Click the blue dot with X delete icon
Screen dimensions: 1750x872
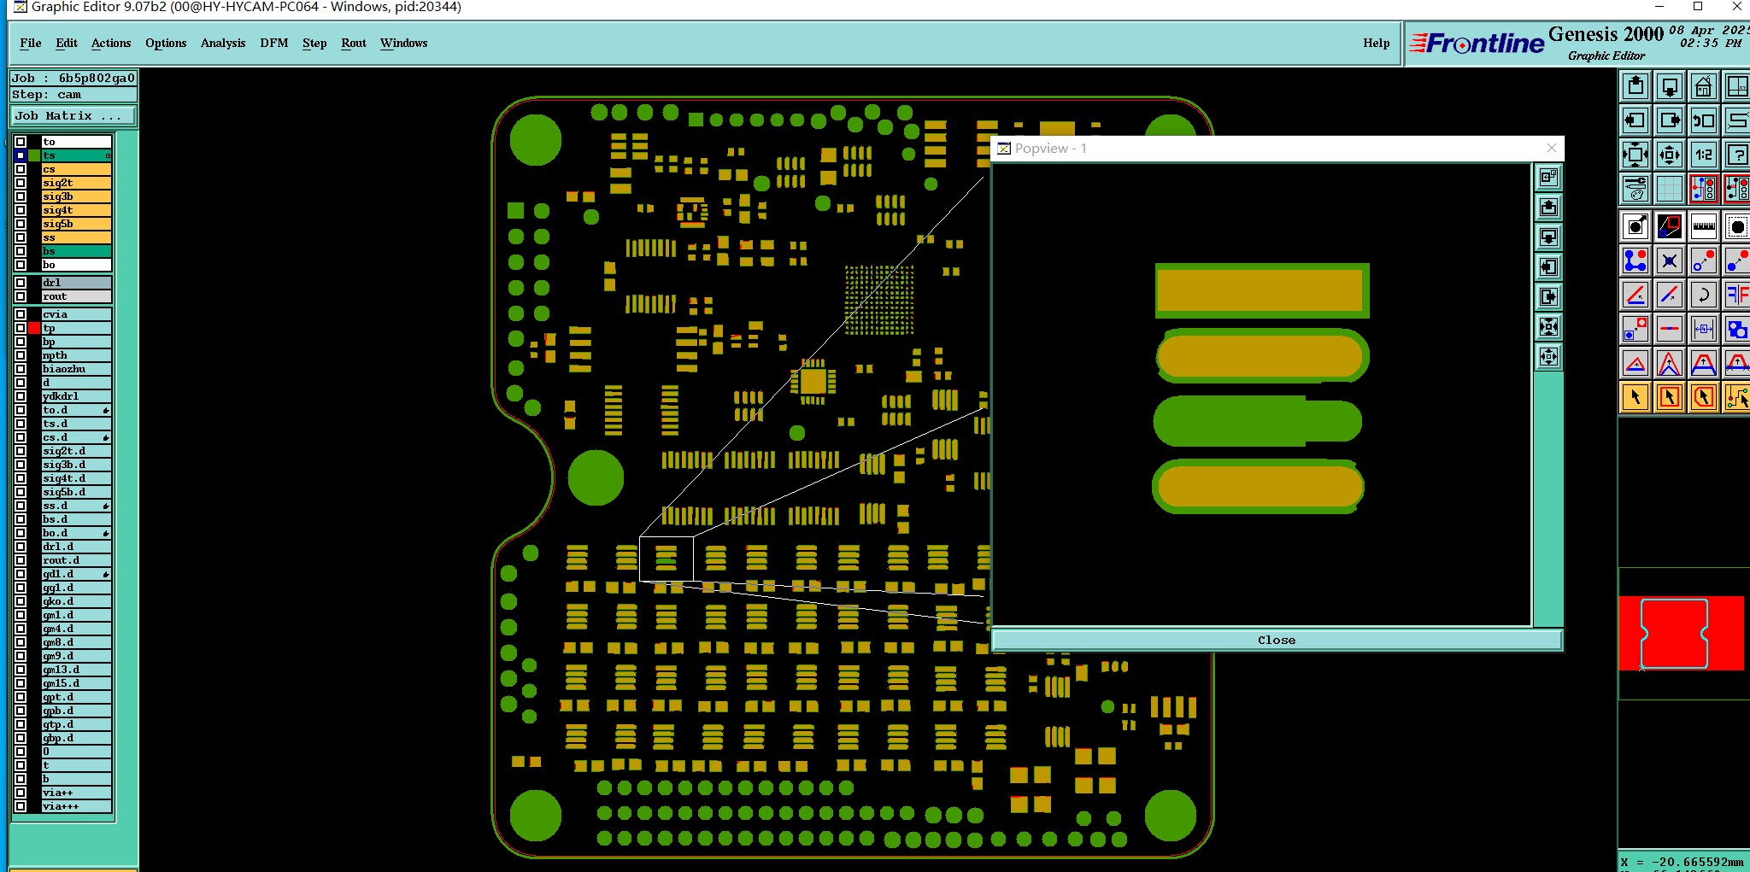coord(1669,260)
